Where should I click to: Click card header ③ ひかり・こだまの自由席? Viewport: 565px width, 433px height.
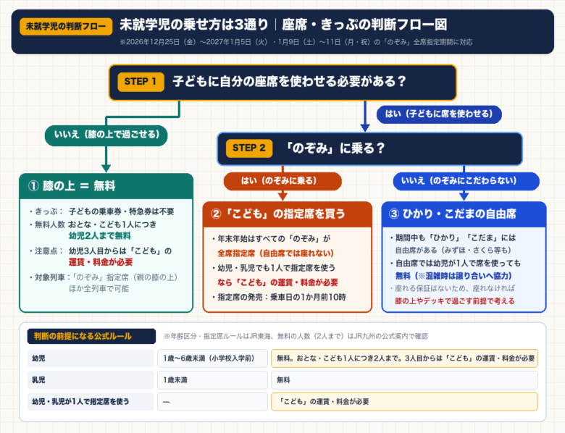click(x=464, y=214)
